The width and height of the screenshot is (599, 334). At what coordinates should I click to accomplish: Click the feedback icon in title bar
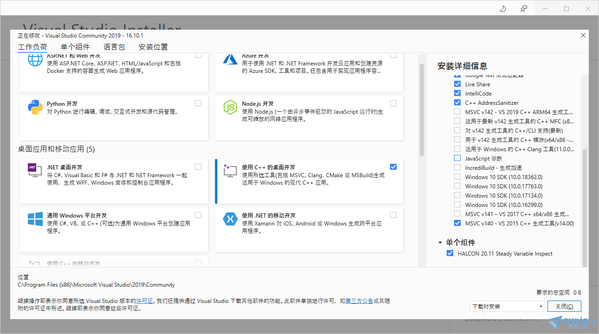click(524, 9)
